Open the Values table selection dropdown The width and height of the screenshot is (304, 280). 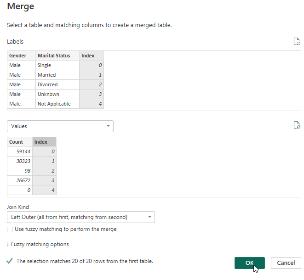click(60, 126)
